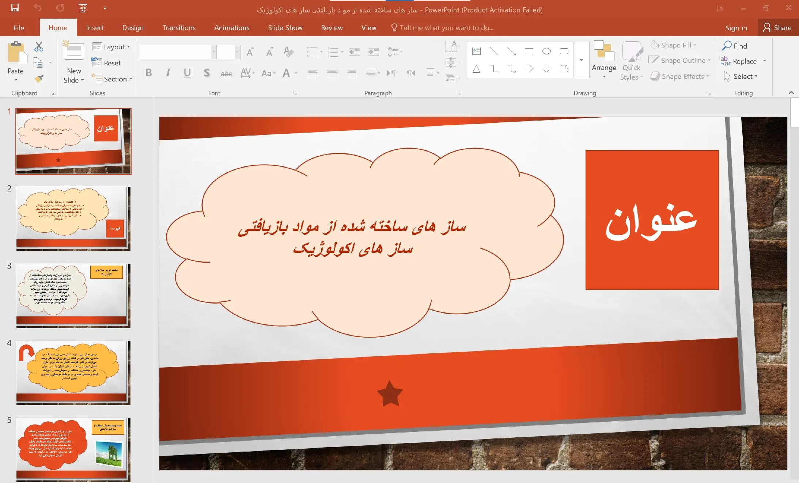Open the Layout dropdown
This screenshot has width=799, height=483.
click(x=111, y=47)
